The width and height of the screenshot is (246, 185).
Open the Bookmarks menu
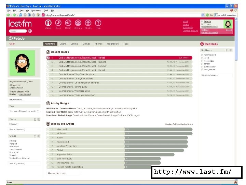[36, 10]
